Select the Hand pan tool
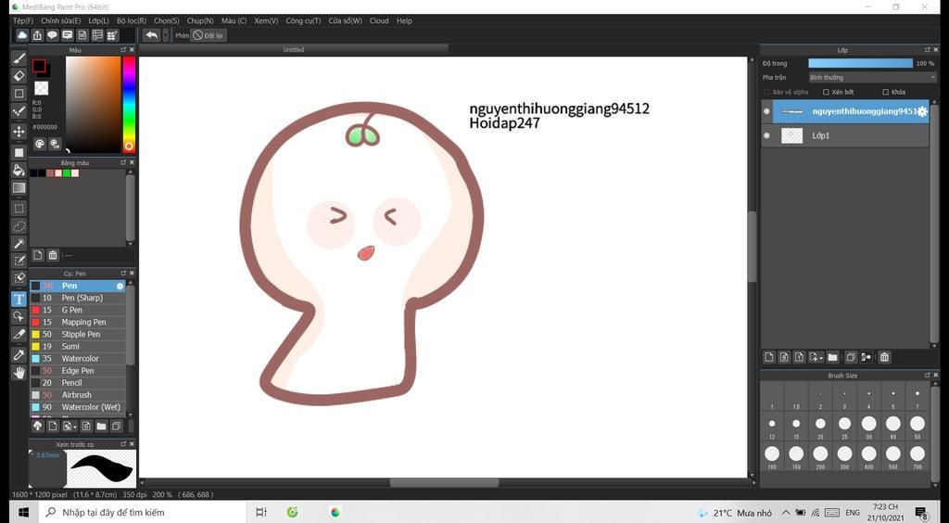This screenshot has height=523, width=949. (x=19, y=373)
